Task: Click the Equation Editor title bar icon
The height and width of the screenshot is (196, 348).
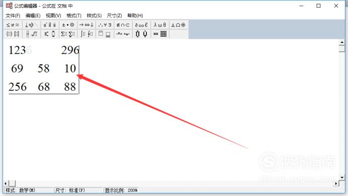Action: [9, 6]
